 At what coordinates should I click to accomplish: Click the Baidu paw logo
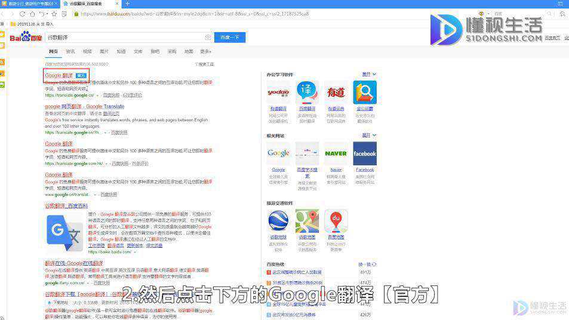[26, 36]
